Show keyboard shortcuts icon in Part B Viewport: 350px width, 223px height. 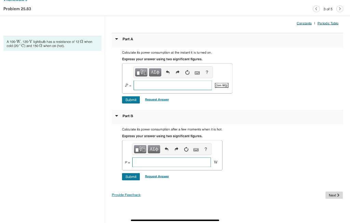[196, 150]
